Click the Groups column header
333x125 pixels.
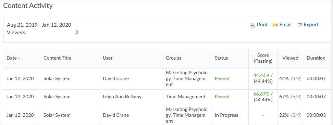click(187, 58)
